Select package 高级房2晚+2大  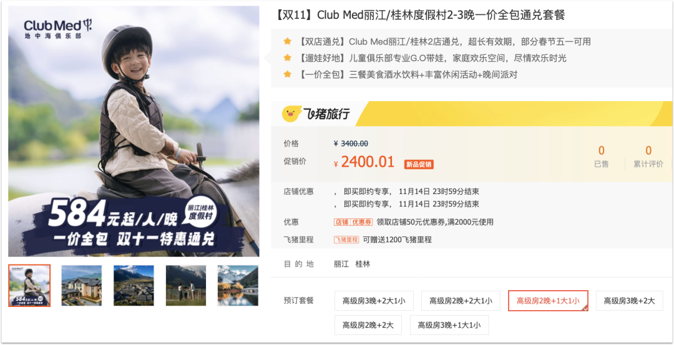[368, 325]
